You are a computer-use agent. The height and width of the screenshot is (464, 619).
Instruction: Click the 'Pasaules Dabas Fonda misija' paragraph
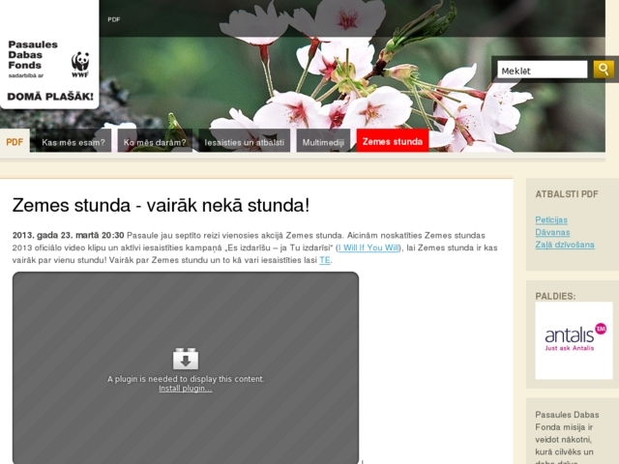click(568, 438)
